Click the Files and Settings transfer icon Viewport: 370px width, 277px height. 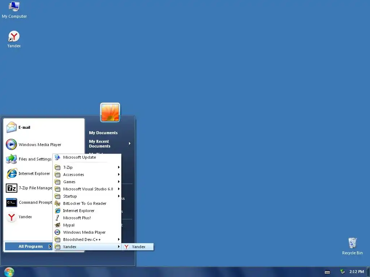[11, 159]
